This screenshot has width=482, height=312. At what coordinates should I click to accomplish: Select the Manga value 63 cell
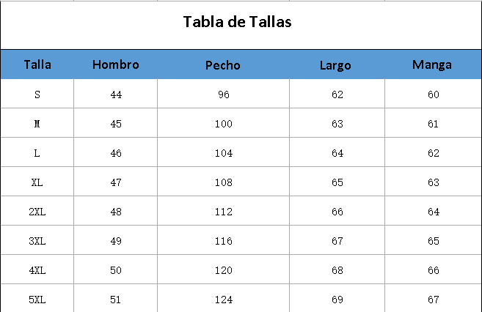tap(433, 182)
